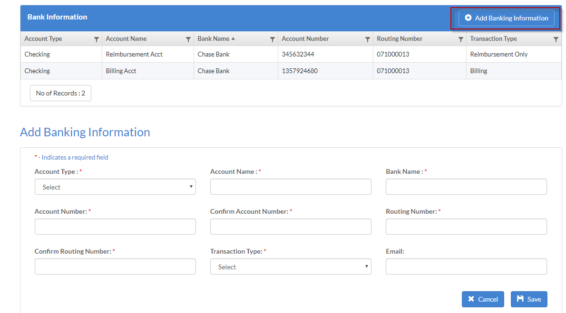The height and width of the screenshot is (313, 566).
Task: Click the filter icon on Account Type column
Action: [x=97, y=38]
